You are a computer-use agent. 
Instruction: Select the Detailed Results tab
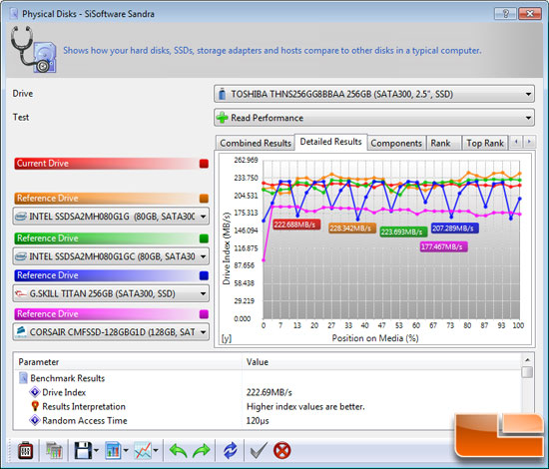tap(330, 142)
